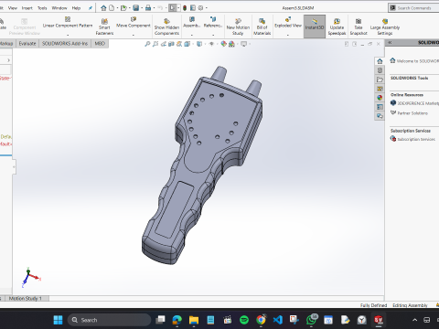Viewport: 439px width, 329px height.
Task: Open the Window menu
Action: (x=59, y=8)
